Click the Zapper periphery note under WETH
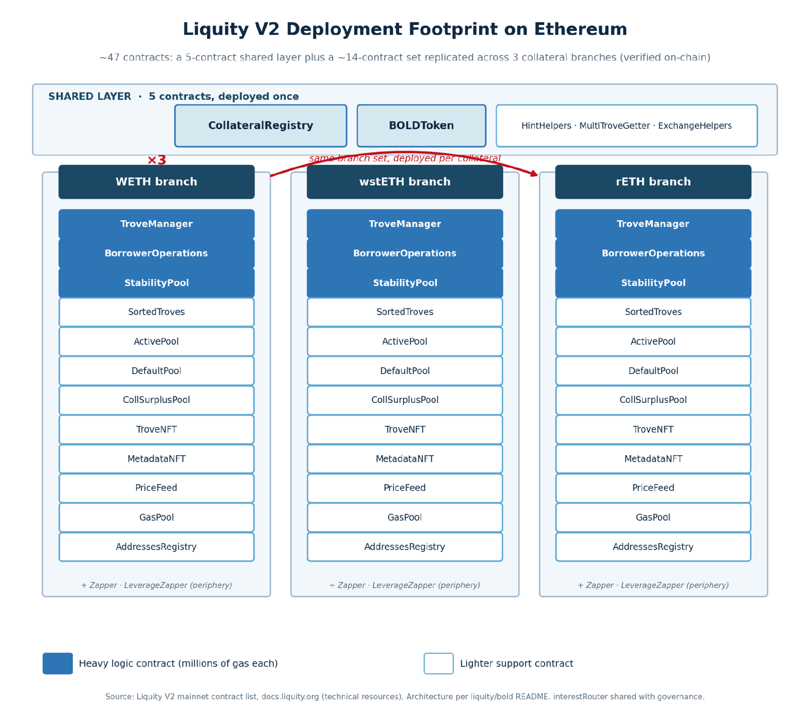Viewport: 810px width, 708px height. 157,585
